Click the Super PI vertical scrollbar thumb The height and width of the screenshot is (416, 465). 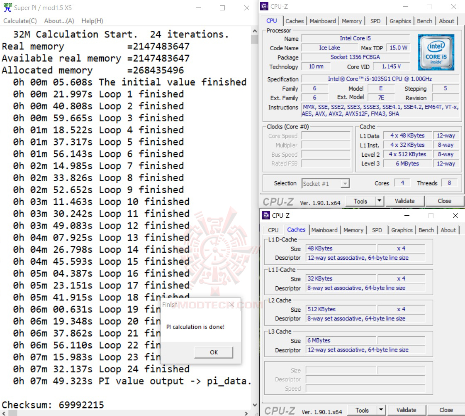254,39
